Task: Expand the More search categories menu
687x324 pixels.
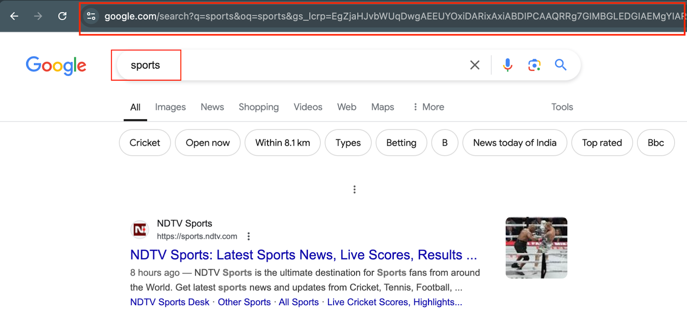Action: point(429,107)
